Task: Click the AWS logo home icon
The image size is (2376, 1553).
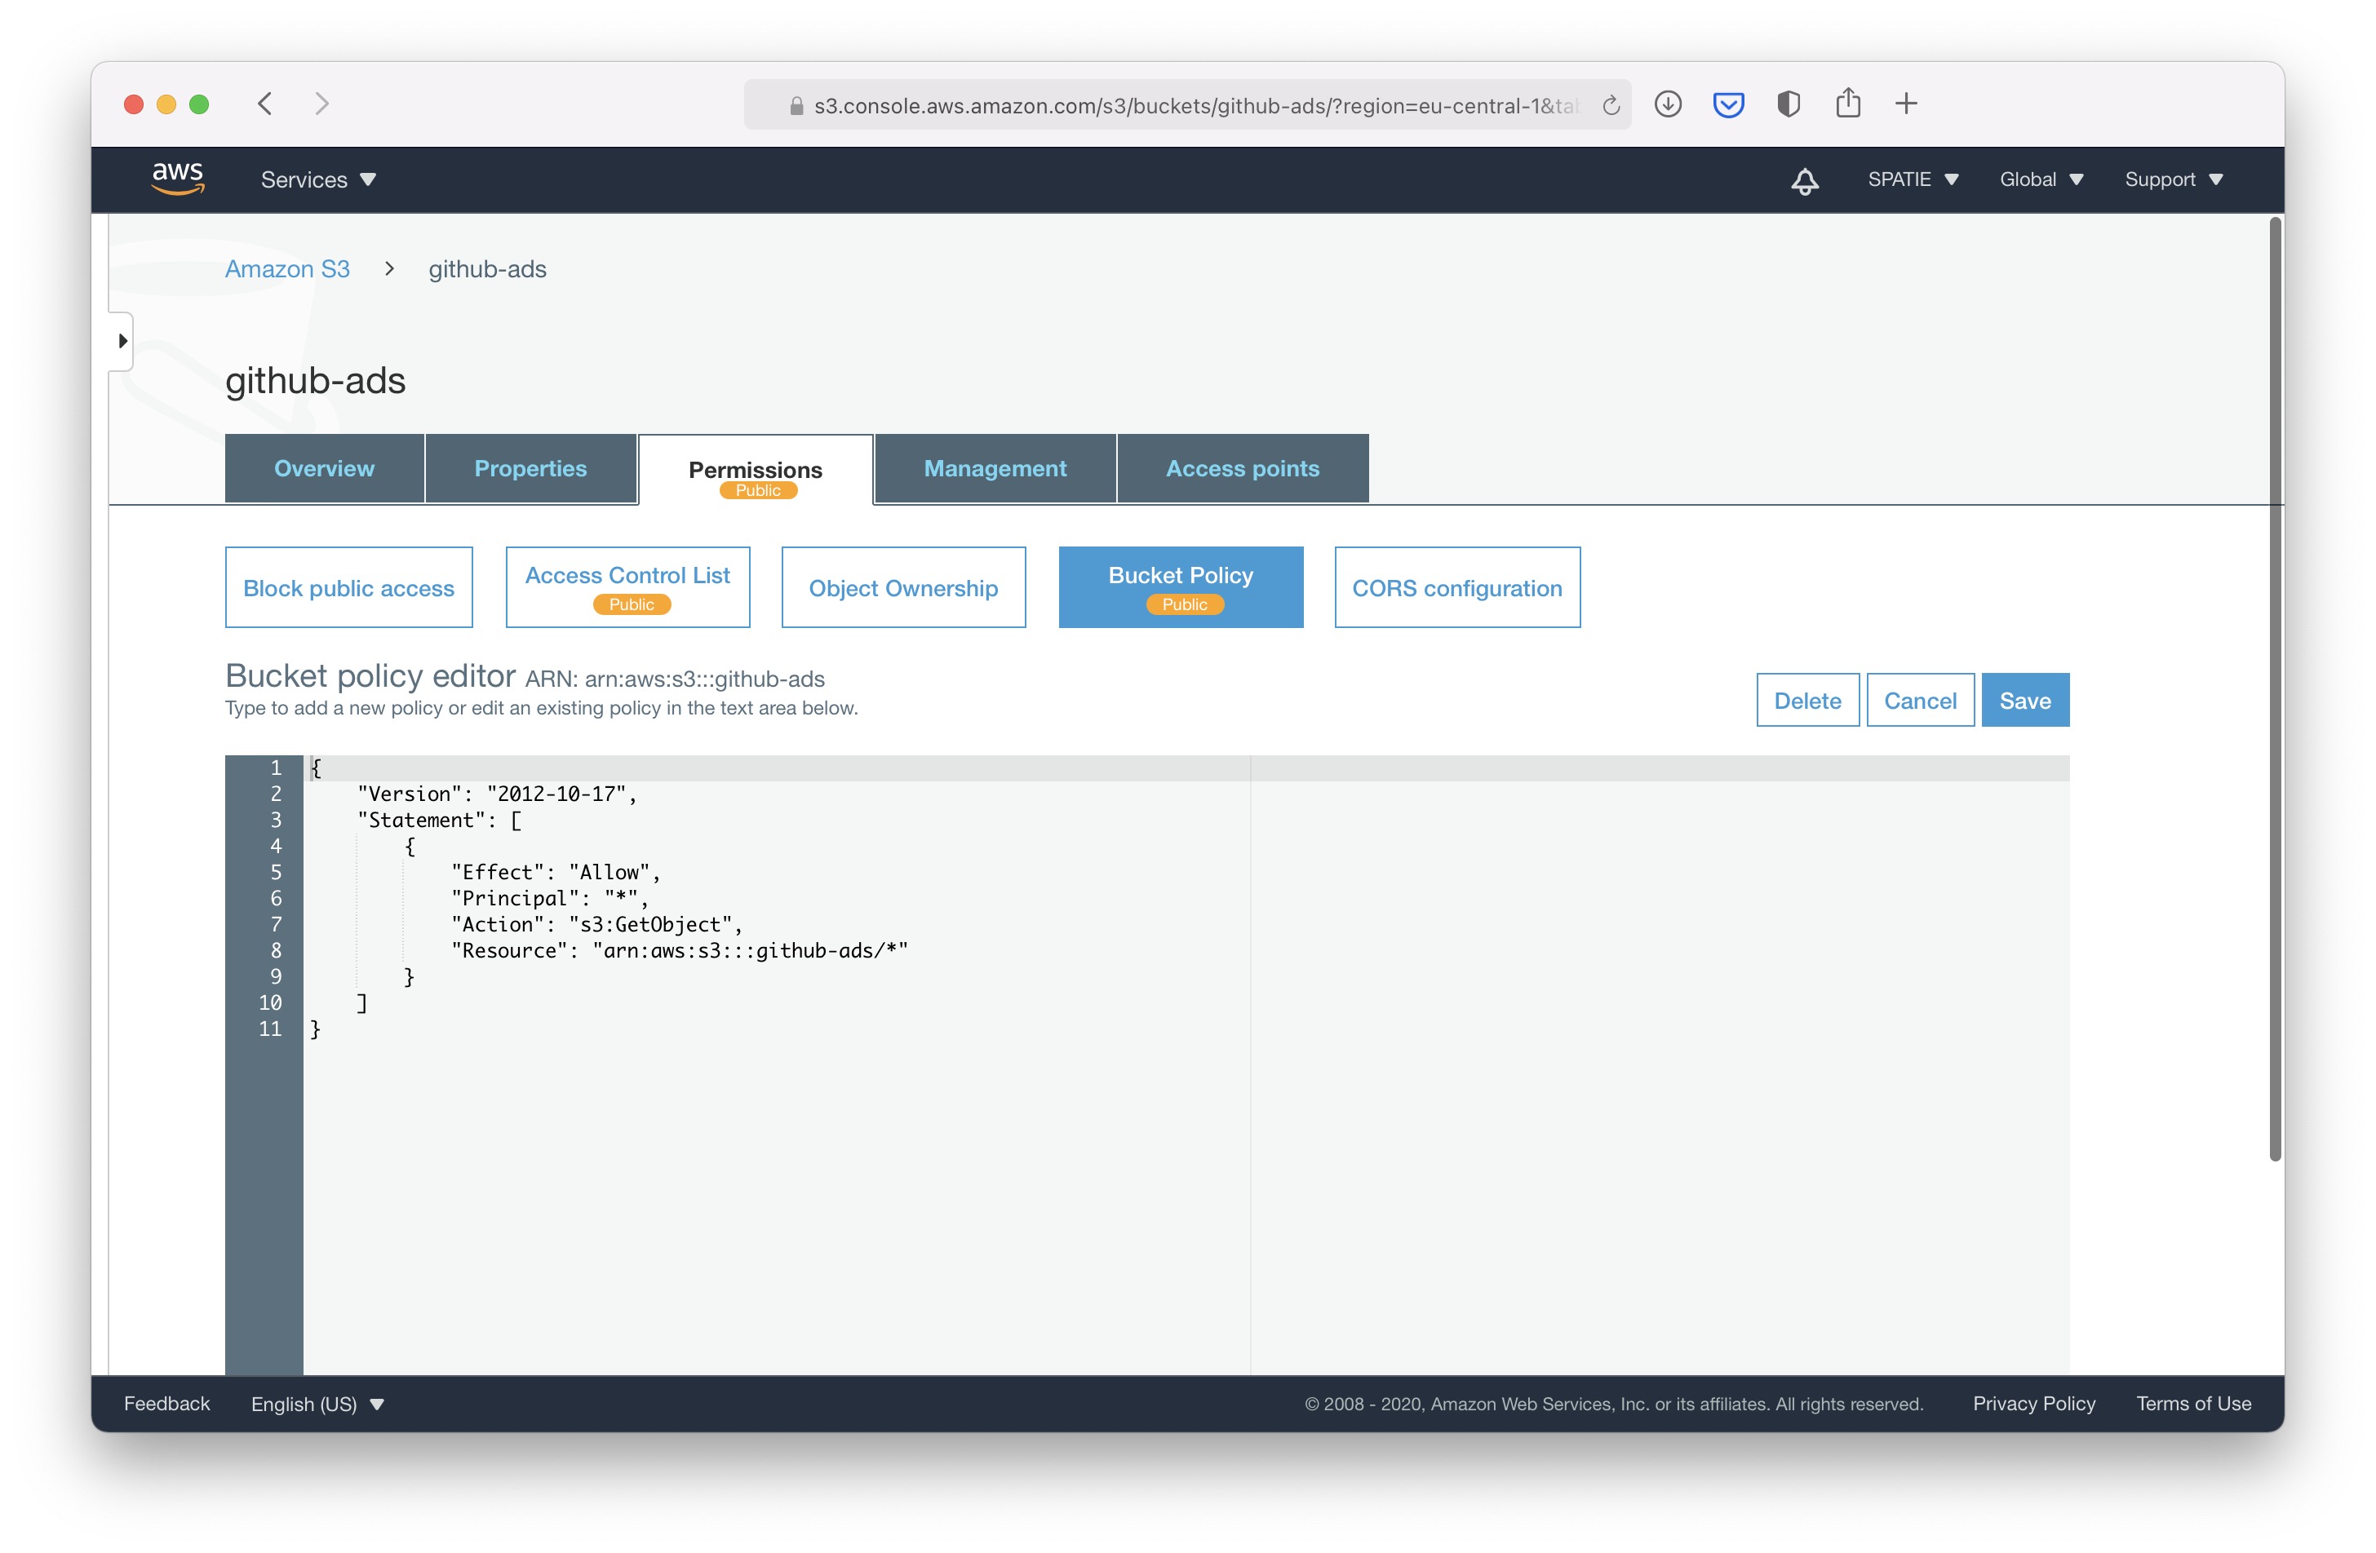Action: (x=178, y=179)
